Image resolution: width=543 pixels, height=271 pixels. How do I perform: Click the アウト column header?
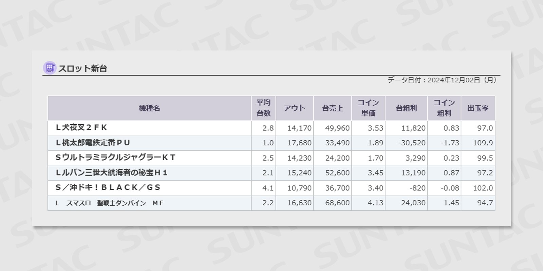295,108
